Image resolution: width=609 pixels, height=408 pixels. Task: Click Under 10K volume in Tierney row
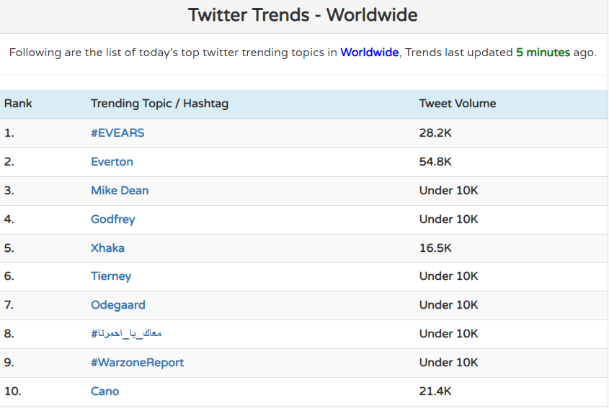tap(448, 276)
